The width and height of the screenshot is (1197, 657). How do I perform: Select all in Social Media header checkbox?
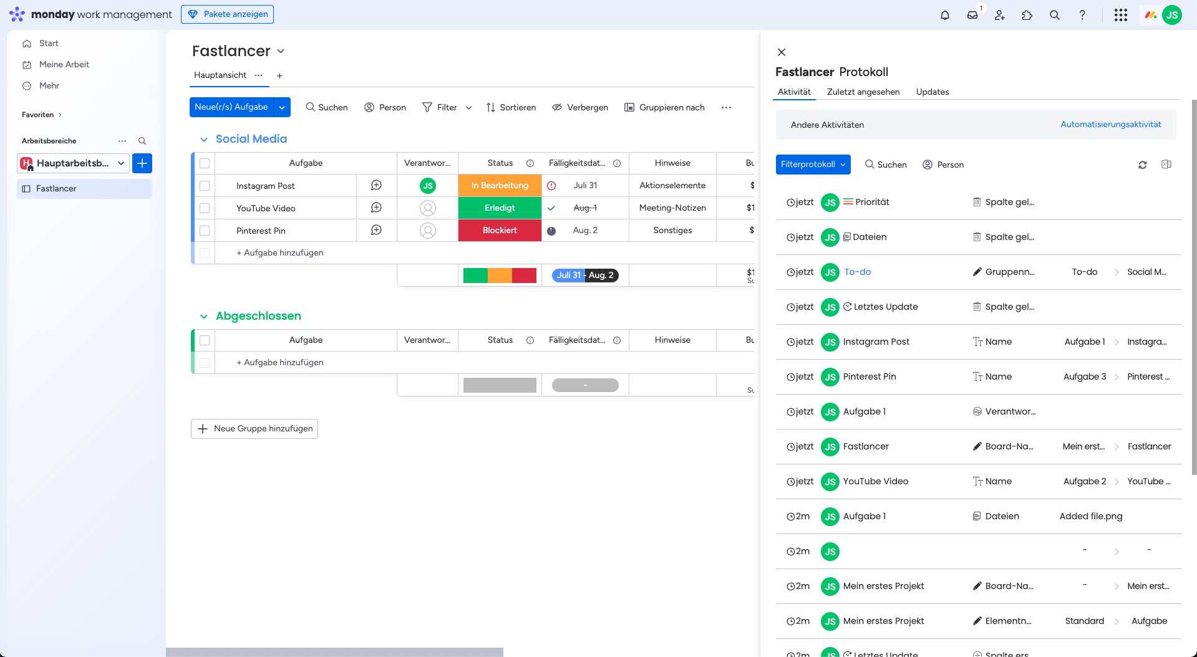205,163
